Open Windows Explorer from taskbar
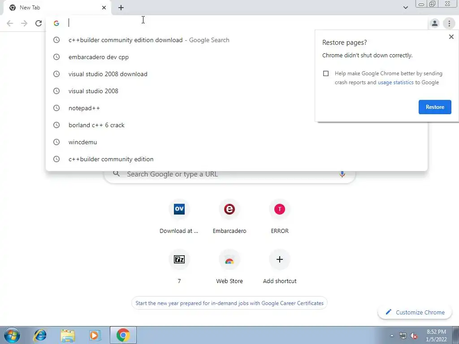 point(68,335)
